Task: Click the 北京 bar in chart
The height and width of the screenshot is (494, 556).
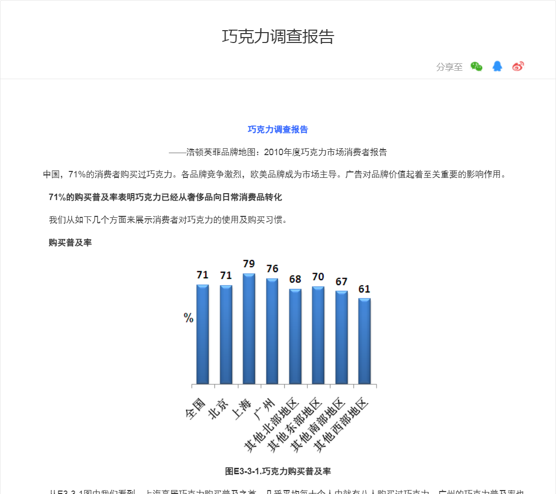Action: pos(226,334)
